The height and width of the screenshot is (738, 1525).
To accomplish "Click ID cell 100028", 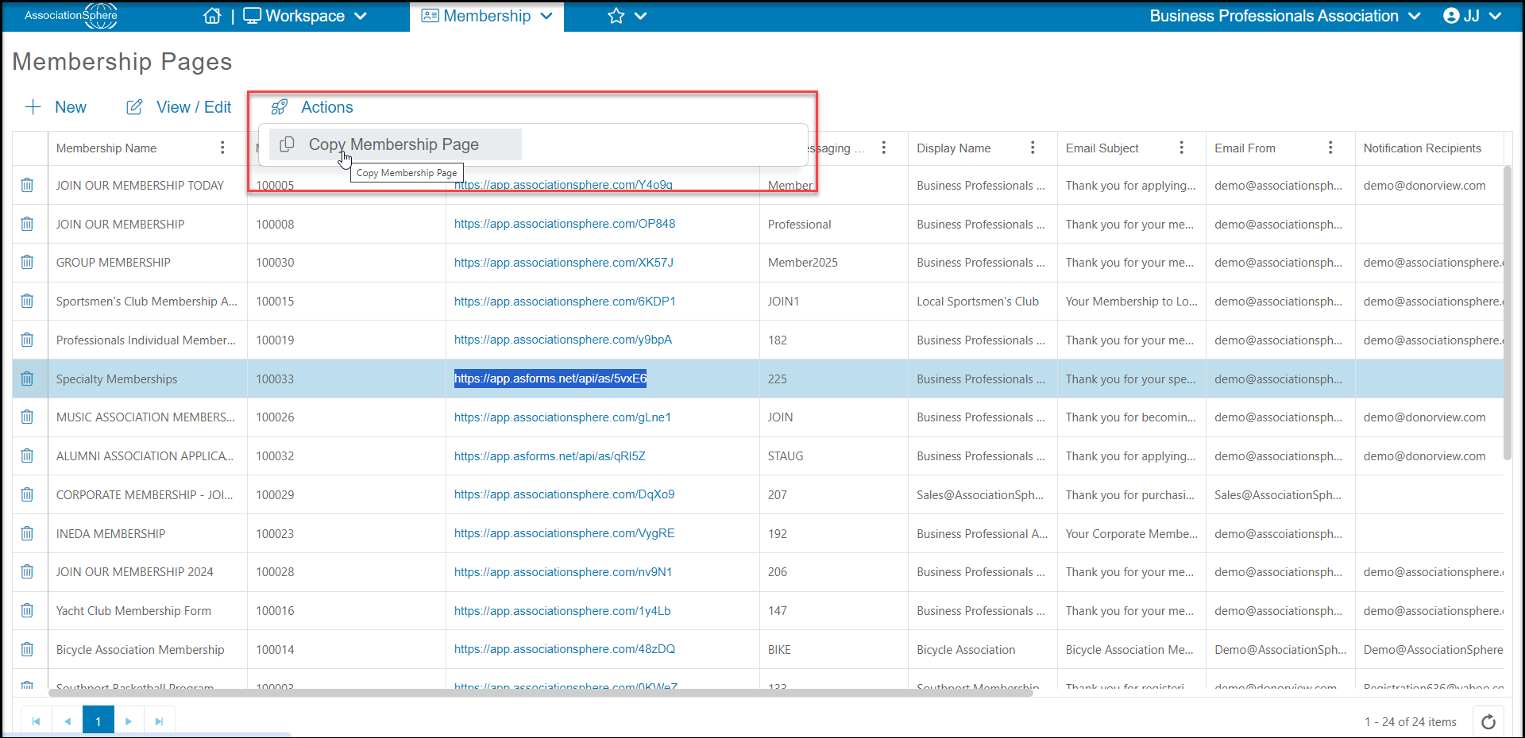I will pos(275,572).
